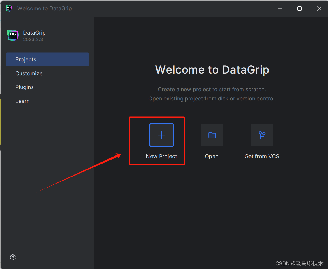This screenshot has width=328, height=269.
Task: Open the Plugins tab
Action: pos(47,87)
